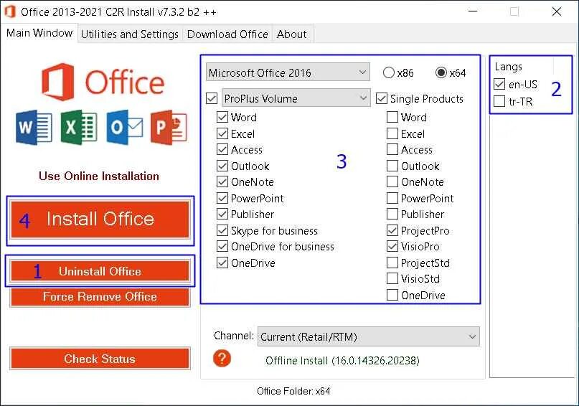This screenshot has width=579, height=406.
Task: Minimize the installer window
Action: click(x=473, y=11)
